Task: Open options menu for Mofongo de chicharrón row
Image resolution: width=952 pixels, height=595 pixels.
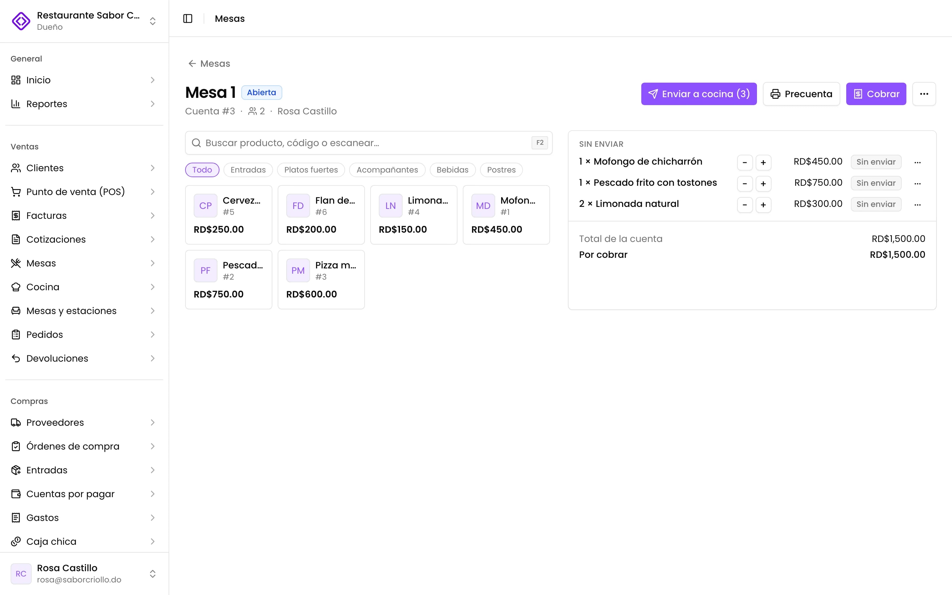Action: click(917, 162)
